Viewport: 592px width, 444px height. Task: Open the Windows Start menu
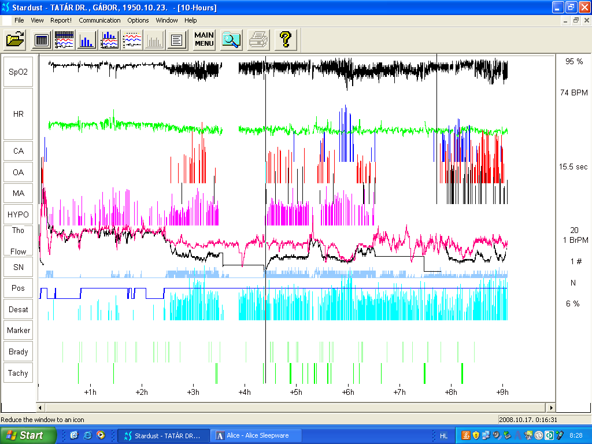28,435
